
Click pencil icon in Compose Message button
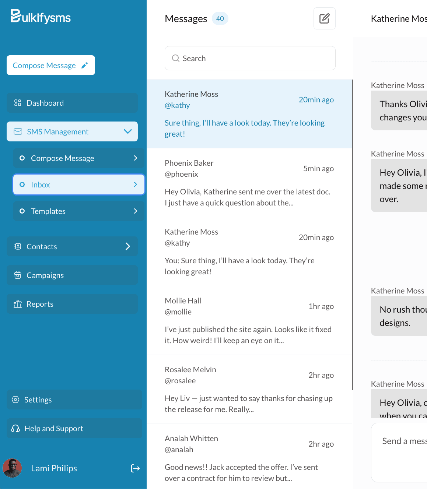(84, 65)
